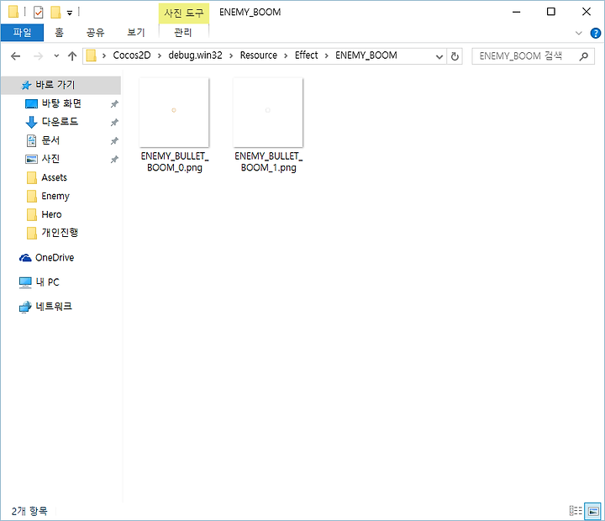Open the customize quick access toolbar dropdown
The image size is (605, 521).
pyautogui.click(x=70, y=13)
